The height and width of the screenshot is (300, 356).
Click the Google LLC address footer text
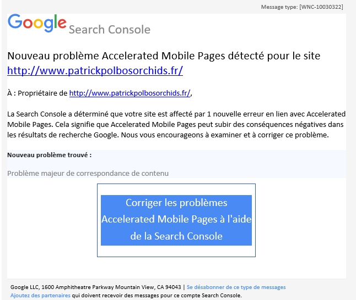tap(95, 287)
